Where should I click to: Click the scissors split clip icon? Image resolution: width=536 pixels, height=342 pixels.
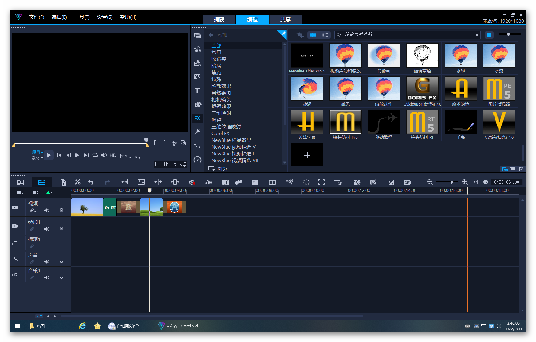(x=174, y=143)
